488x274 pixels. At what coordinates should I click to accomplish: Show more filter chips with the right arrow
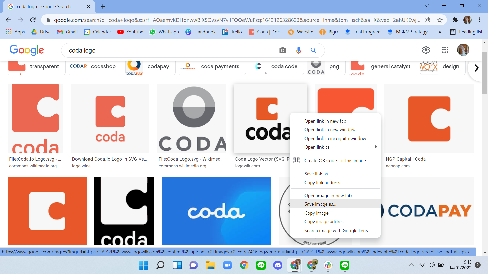pos(476,68)
